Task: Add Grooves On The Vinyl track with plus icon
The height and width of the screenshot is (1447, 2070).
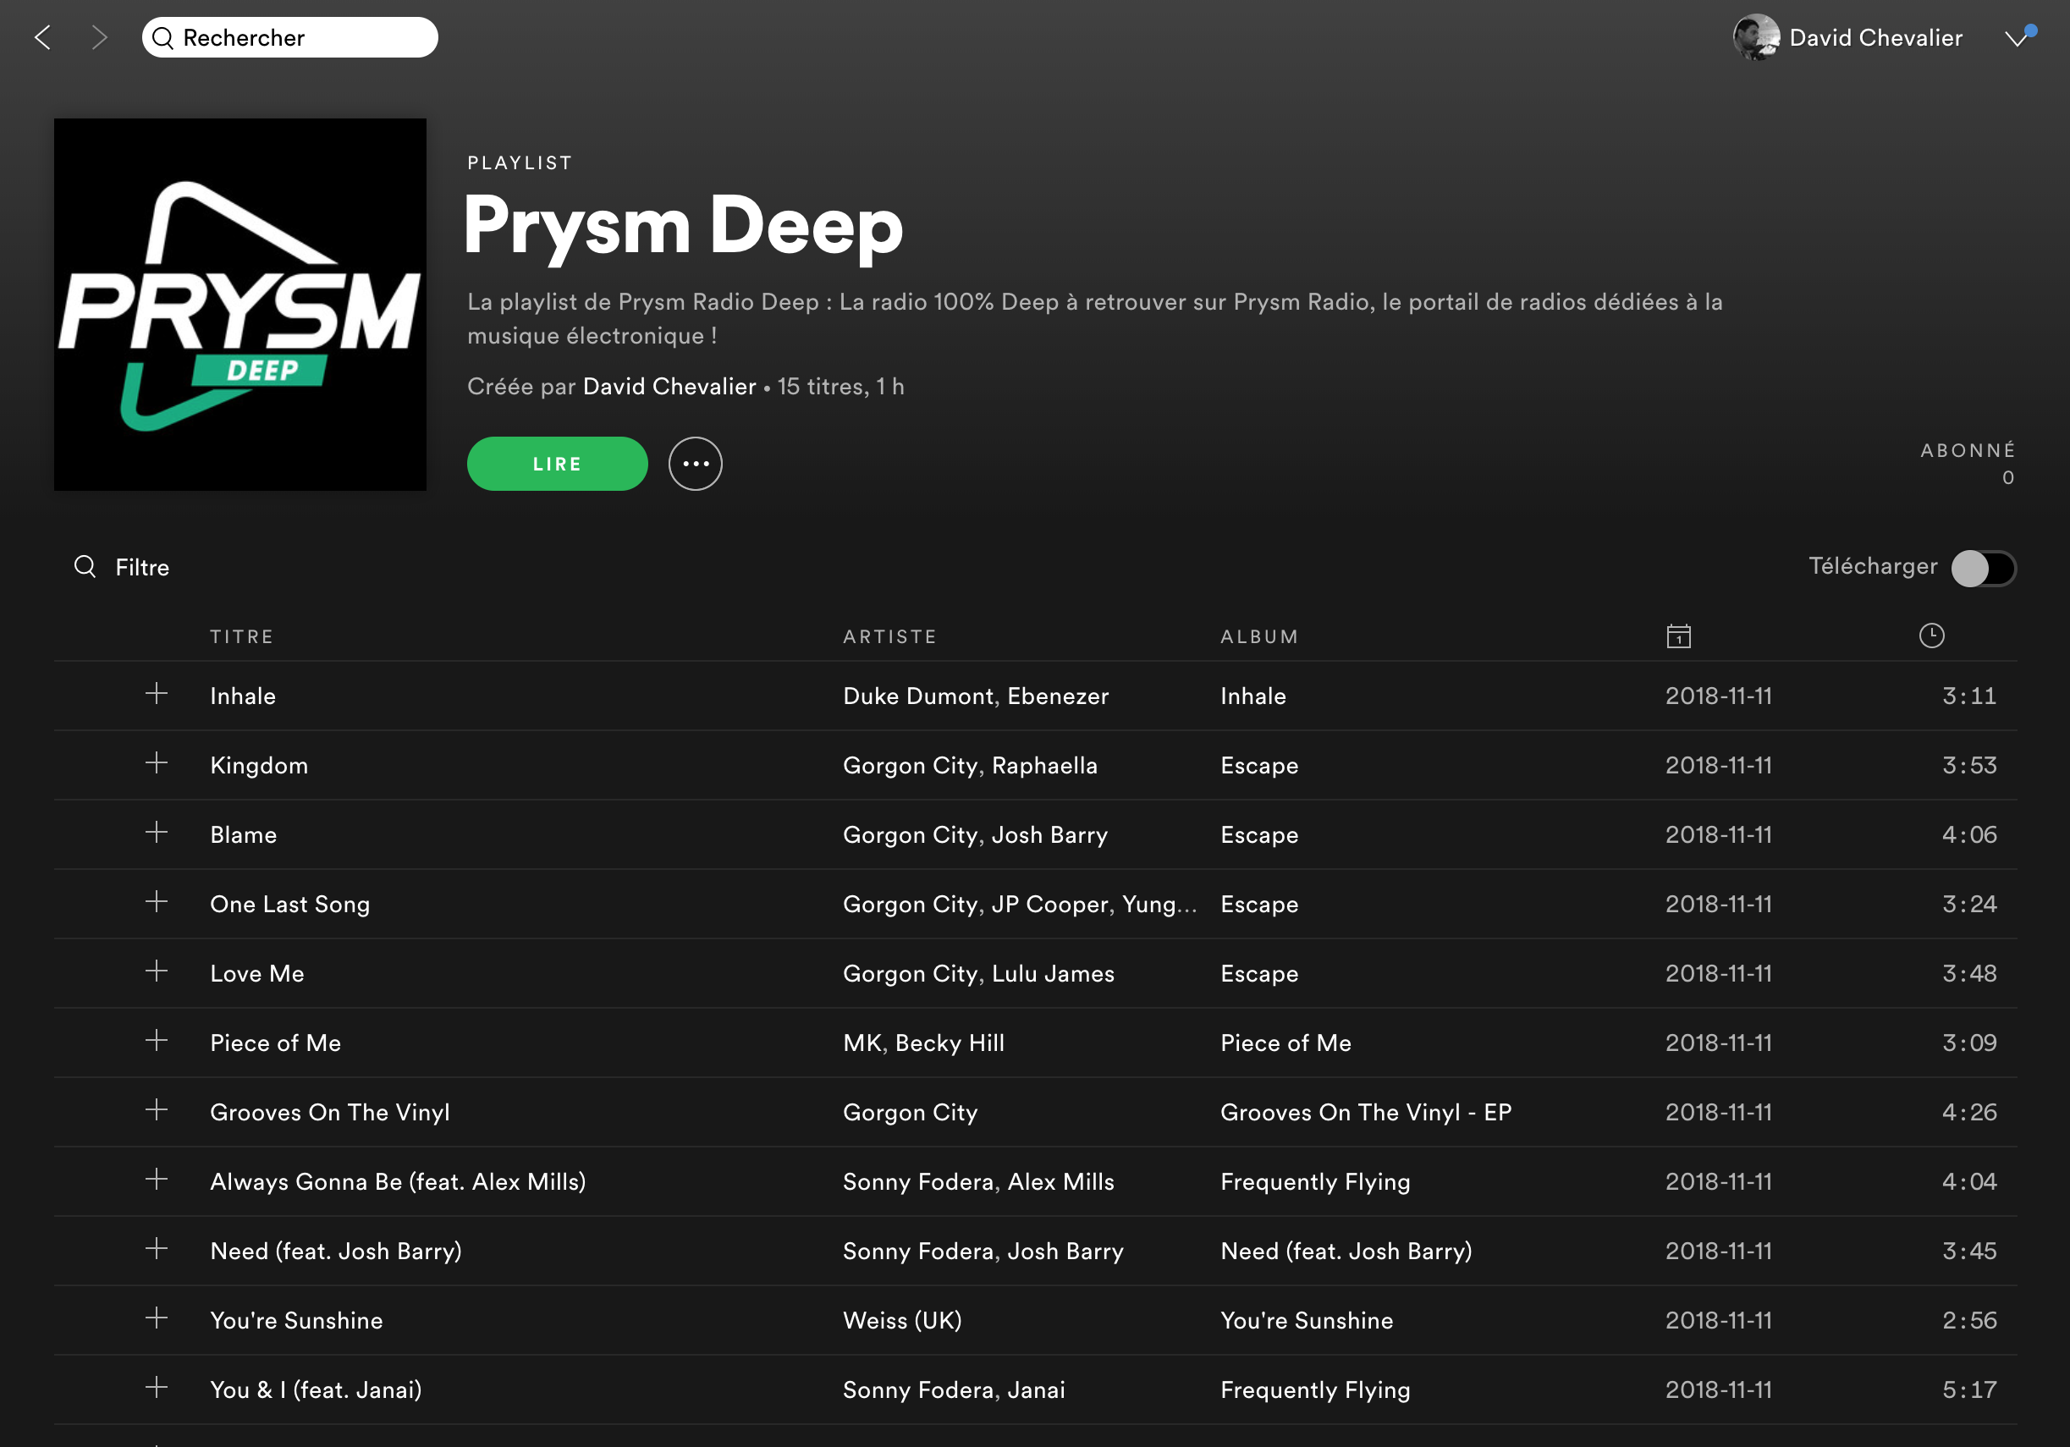Action: pyautogui.click(x=157, y=1110)
